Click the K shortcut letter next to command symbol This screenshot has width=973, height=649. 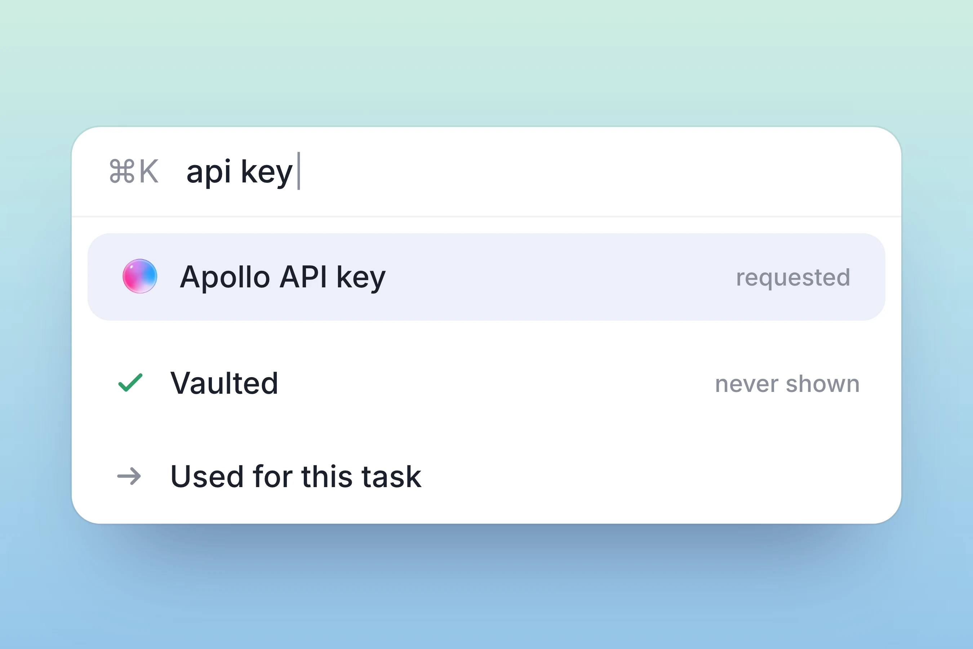[x=149, y=171]
